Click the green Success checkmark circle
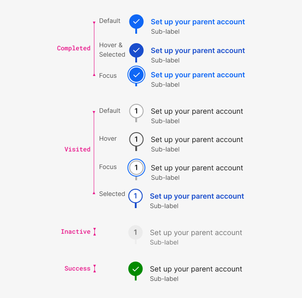302x298 pixels. 135,269
